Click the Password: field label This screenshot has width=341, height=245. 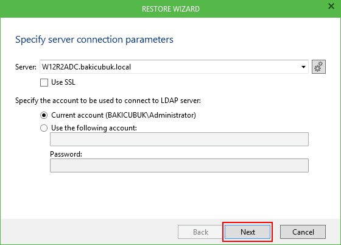point(66,154)
